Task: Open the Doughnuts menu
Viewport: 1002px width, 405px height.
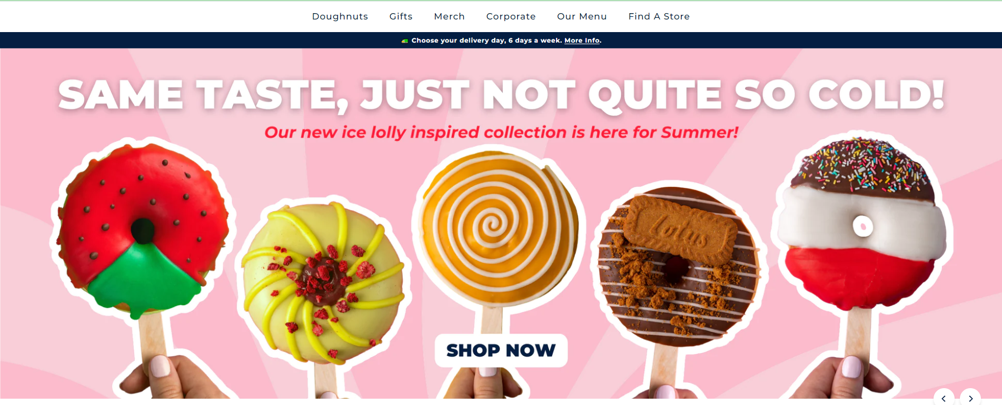Action: (340, 16)
